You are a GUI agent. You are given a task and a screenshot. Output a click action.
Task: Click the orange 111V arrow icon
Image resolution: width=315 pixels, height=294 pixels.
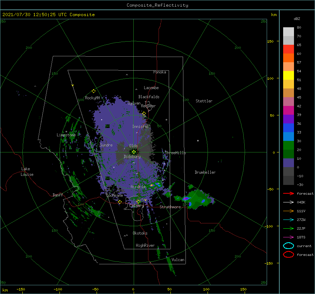click(288, 211)
